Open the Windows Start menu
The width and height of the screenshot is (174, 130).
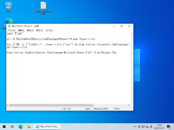click(x=4, y=126)
